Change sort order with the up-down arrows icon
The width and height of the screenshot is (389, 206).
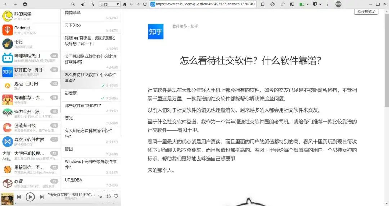tap(93, 4)
